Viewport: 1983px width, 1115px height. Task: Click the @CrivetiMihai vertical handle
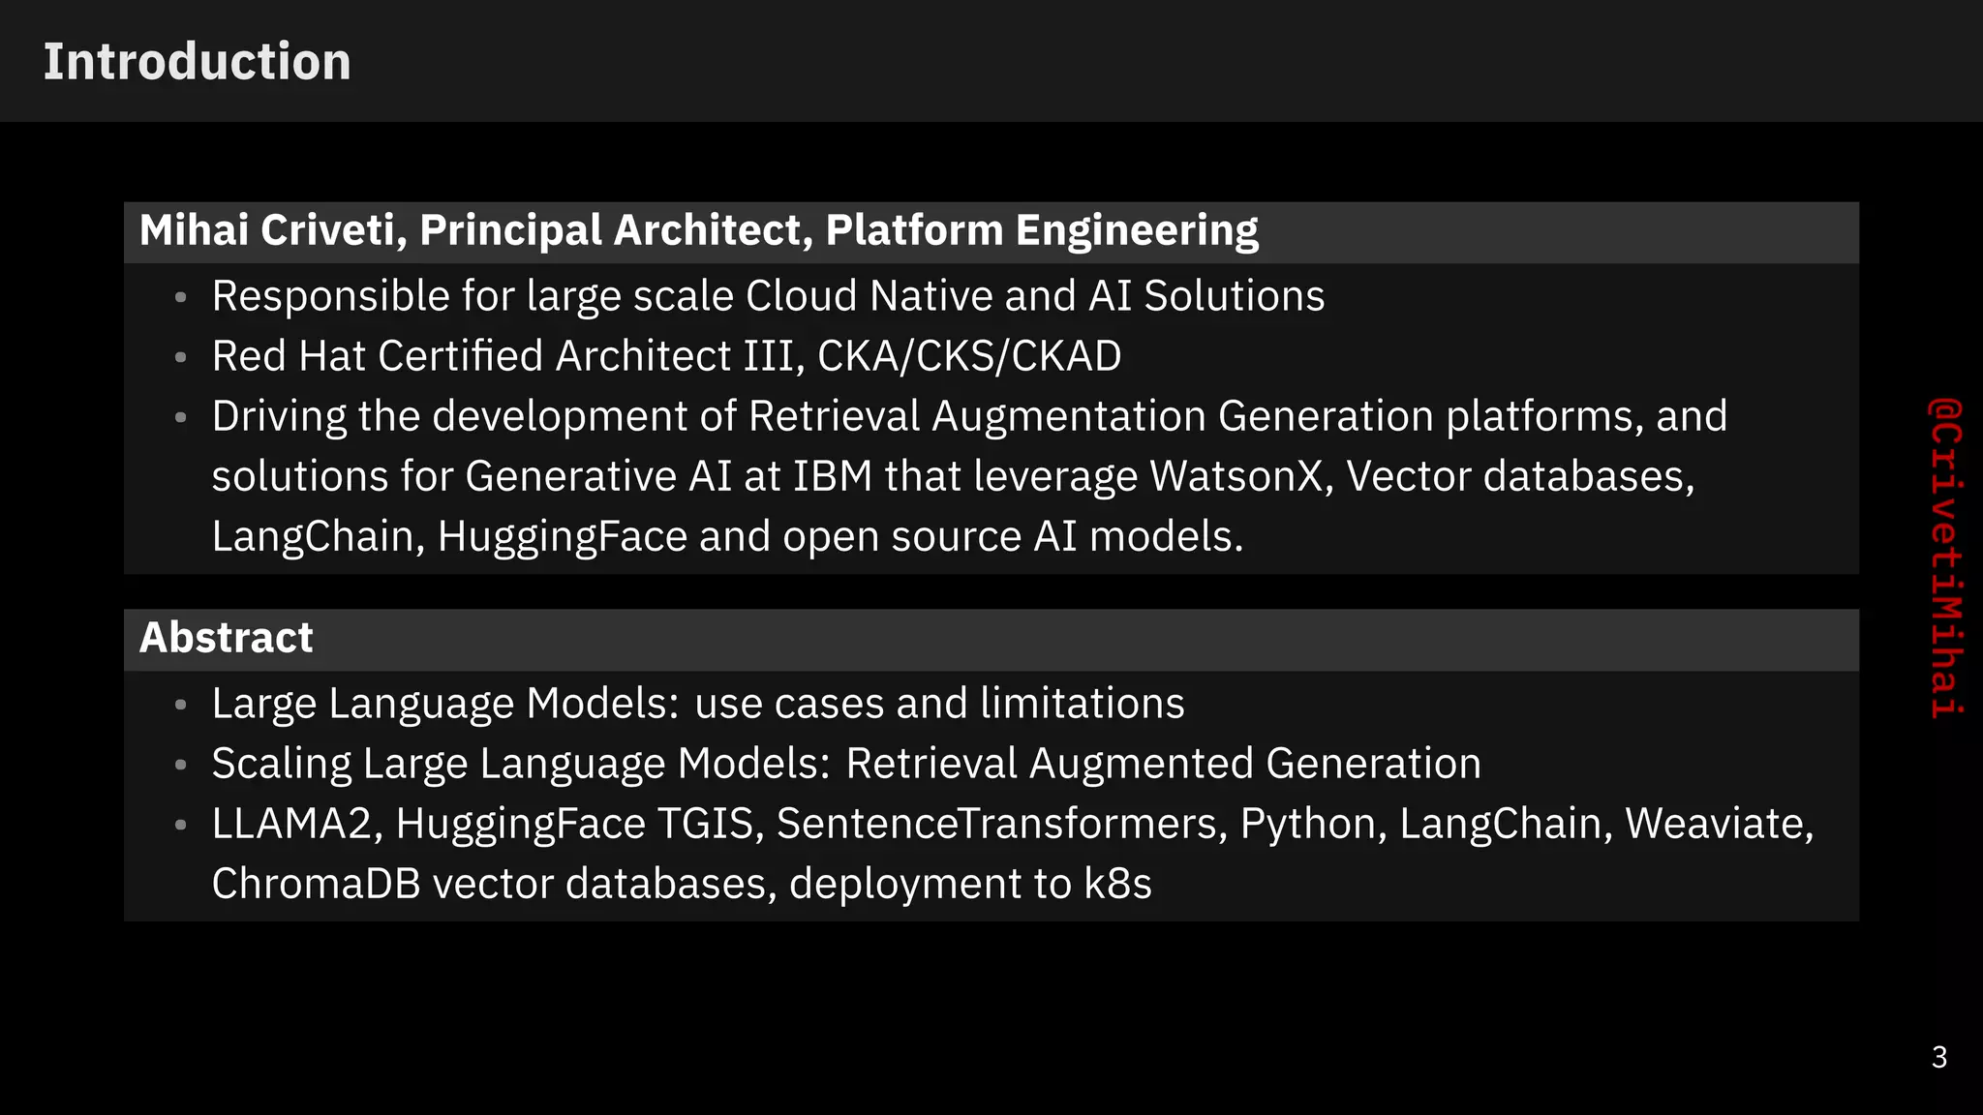click(1945, 557)
